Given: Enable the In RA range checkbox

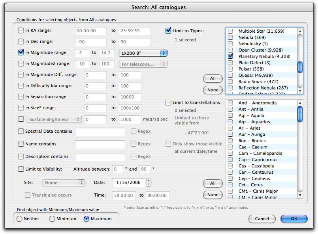Looking at the screenshot, I should [x=21, y=31].
